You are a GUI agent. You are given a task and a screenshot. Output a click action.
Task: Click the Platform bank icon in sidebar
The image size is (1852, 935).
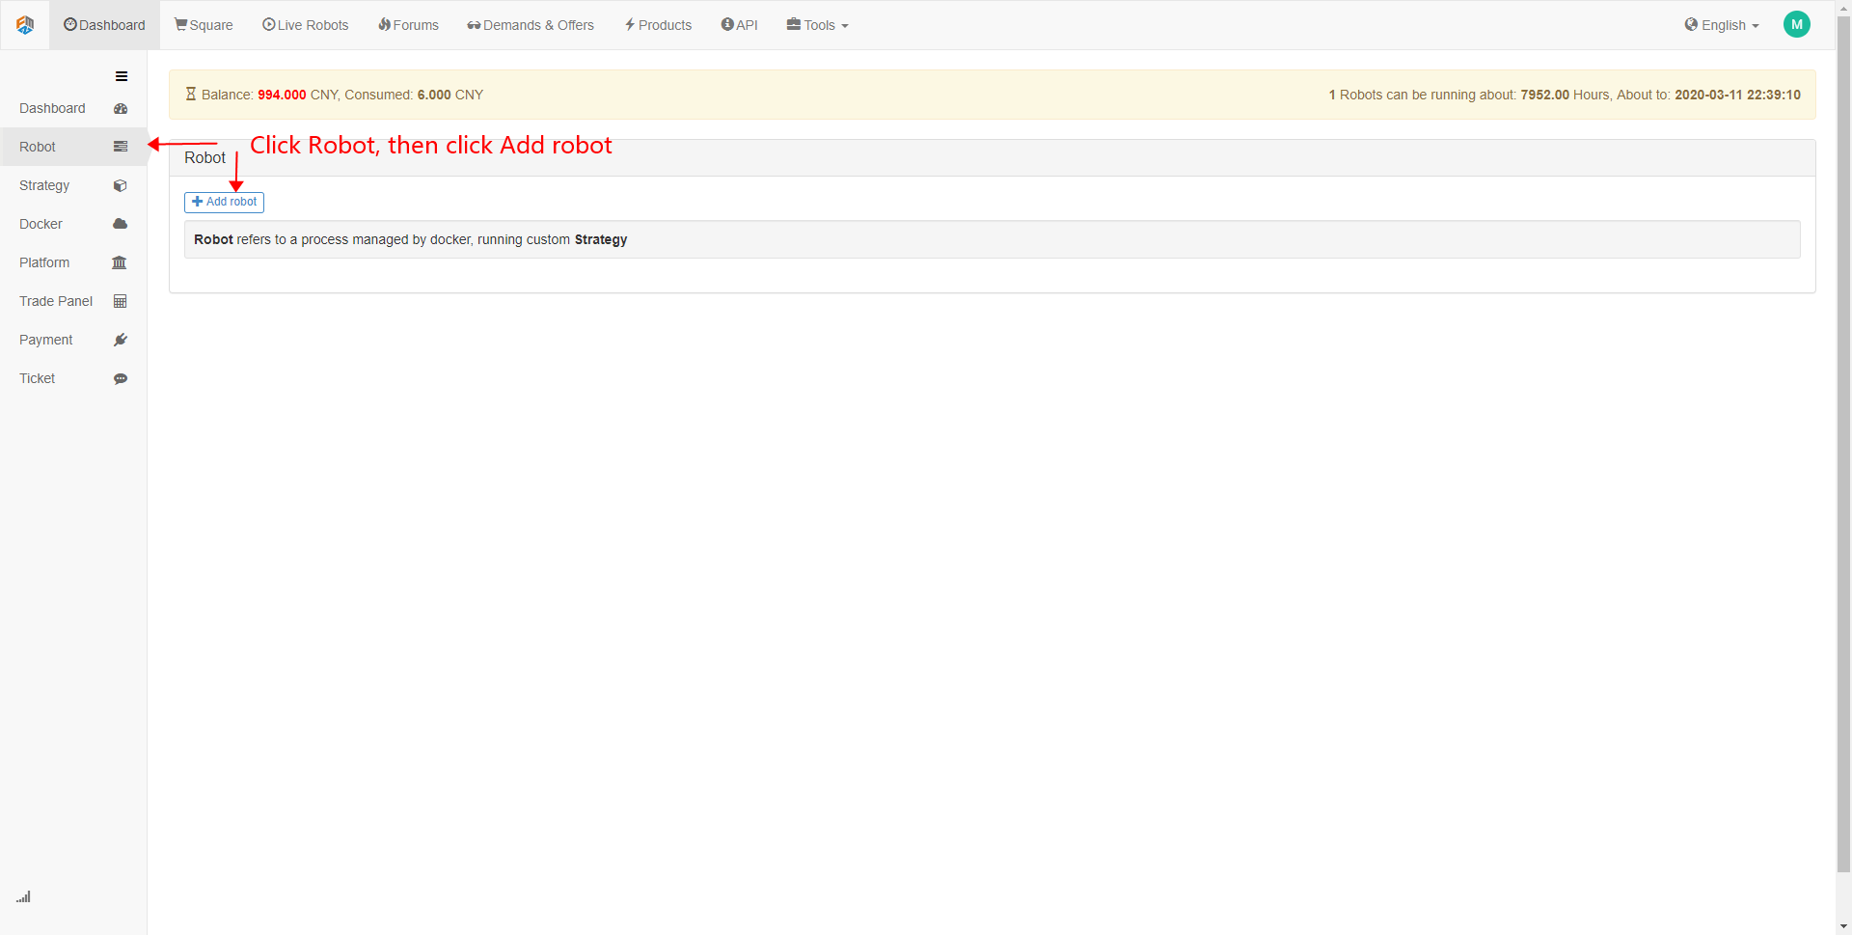[120, 262]
